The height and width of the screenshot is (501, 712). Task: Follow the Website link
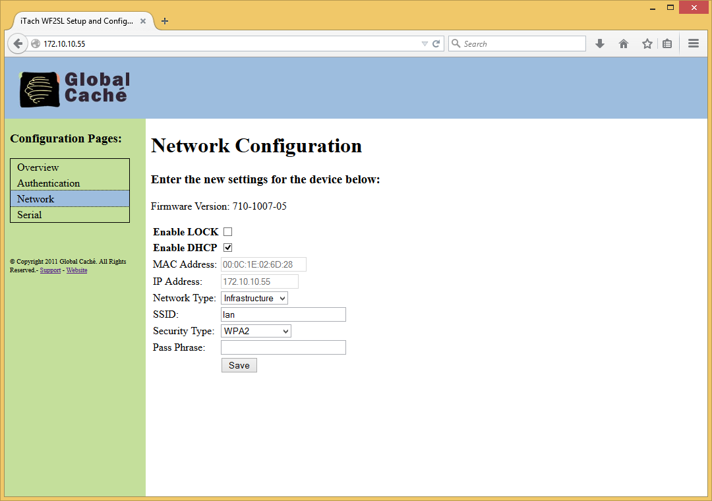(76, 270)
